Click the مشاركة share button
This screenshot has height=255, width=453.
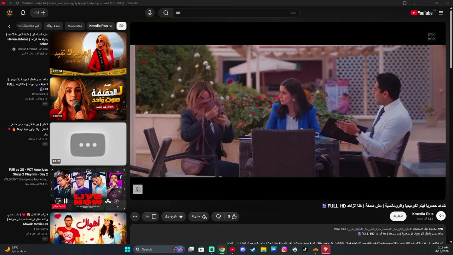(199, 217)
